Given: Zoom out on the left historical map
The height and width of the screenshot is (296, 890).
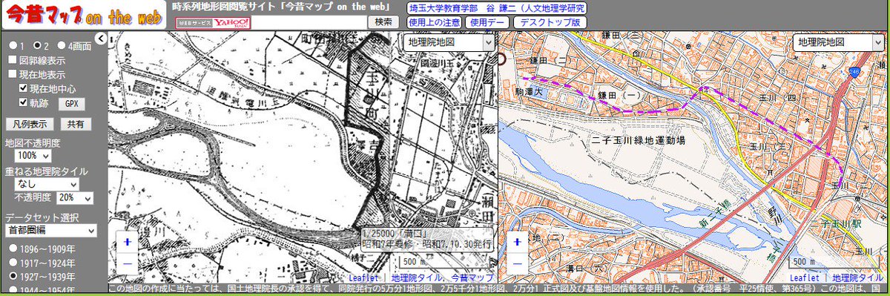Looking at the screenshot, I should (127, 262).
